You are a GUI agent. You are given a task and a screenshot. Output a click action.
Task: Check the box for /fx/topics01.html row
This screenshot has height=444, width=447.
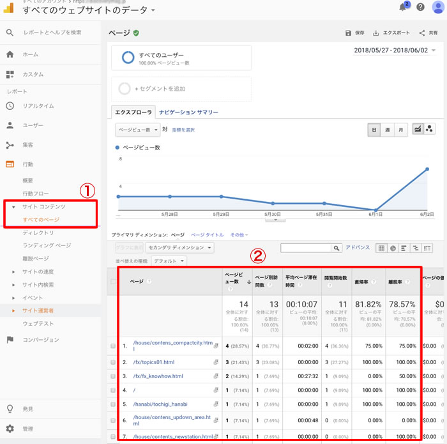tap(113, 362)
